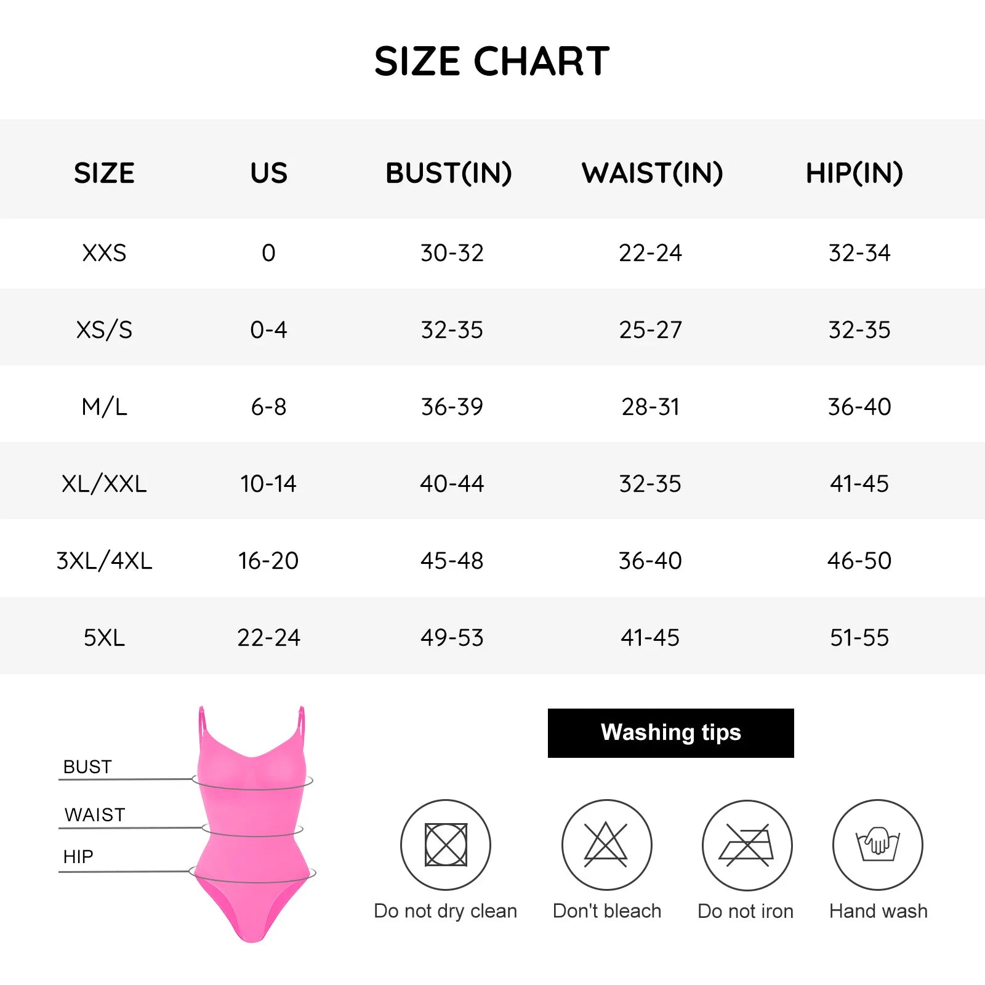This screenshot has height=985, width=985.
Task: Click the Washing tips black banner
Action: [670, 733]
